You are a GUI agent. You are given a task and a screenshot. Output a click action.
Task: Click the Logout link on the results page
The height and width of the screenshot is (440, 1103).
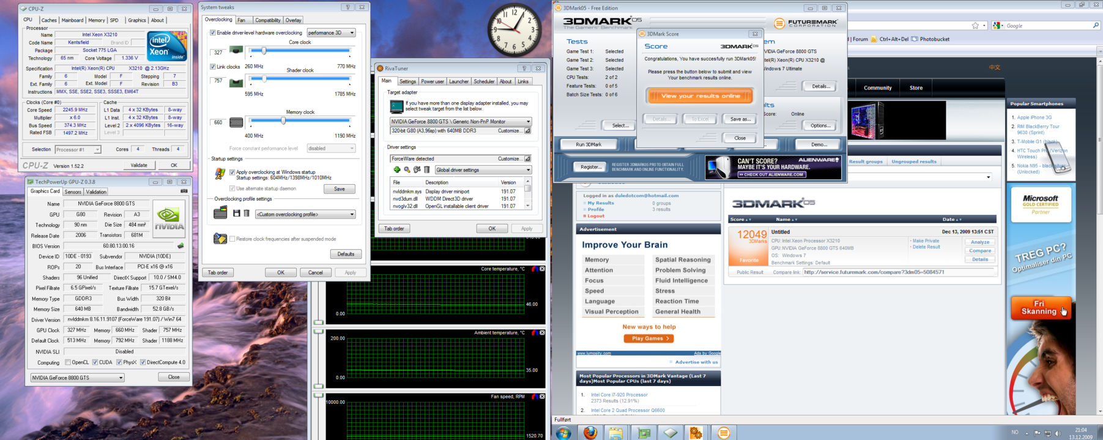[x=595, y=216]
